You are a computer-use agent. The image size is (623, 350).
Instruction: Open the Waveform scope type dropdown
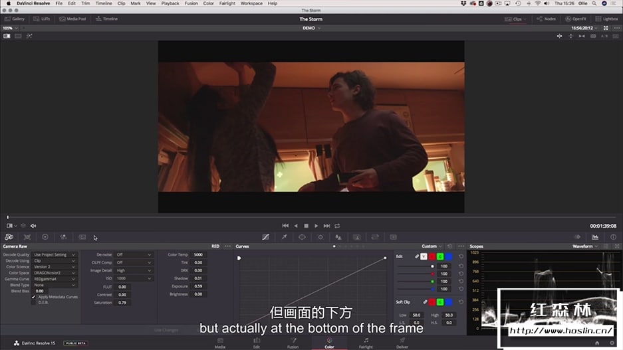[x=585, y=246]
